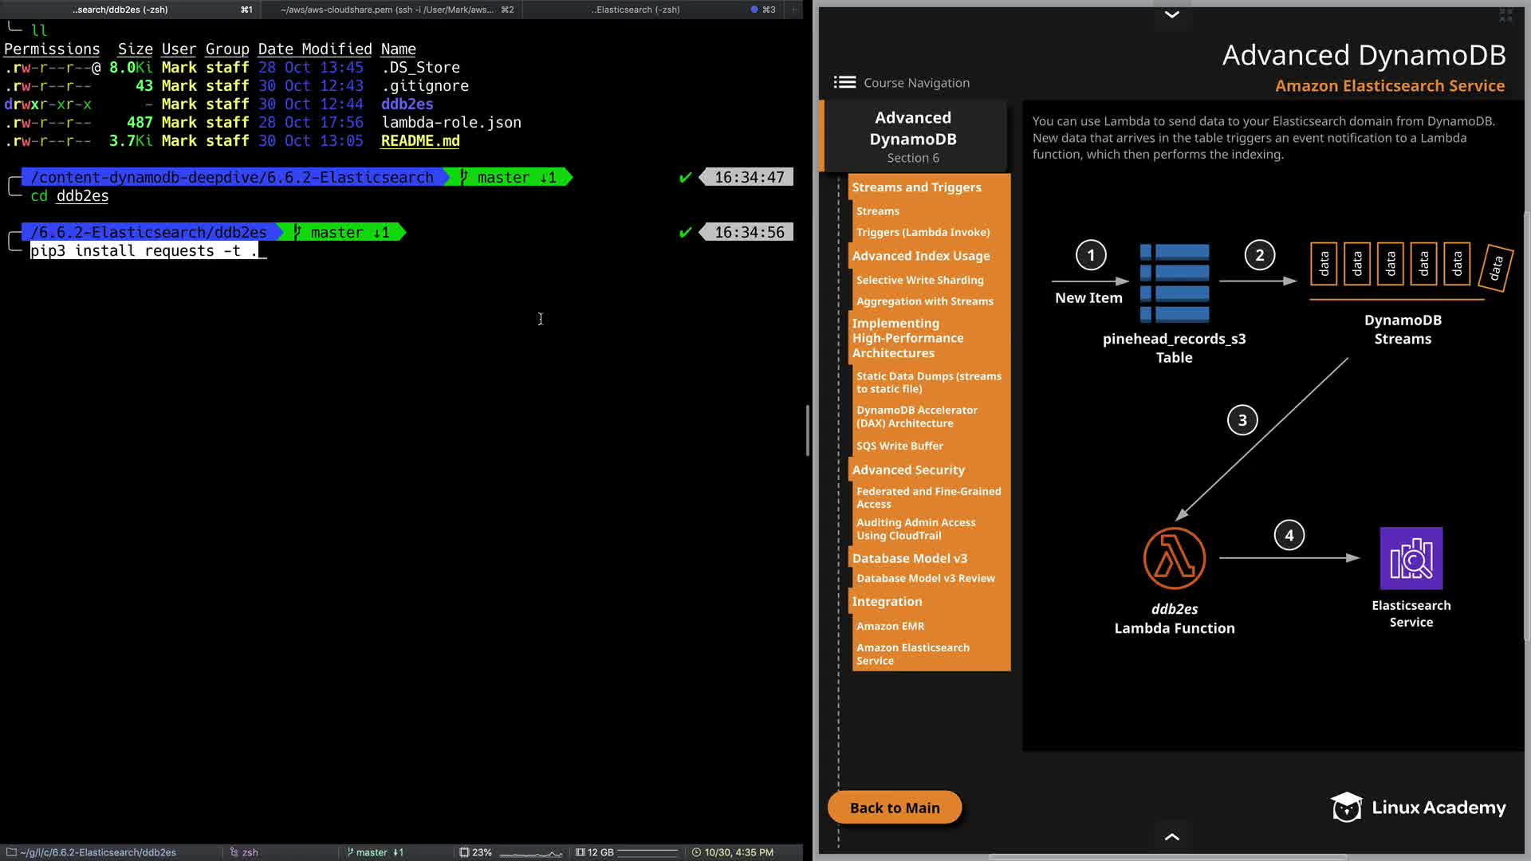Screen dimensions: 1531x861
Task: Click the Linux Academy logo
Action: coord(1419,807)
